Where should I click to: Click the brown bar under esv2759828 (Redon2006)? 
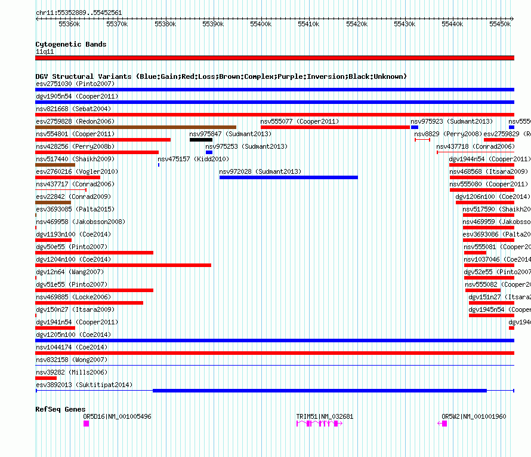[136, 127]
